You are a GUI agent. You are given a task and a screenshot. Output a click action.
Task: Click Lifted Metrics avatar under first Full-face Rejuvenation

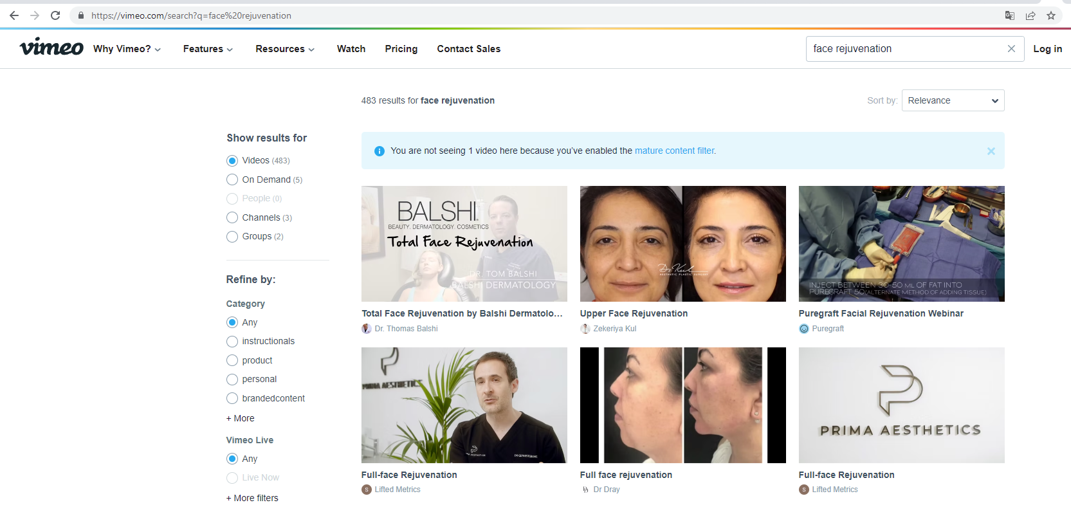tap(367, 490)
